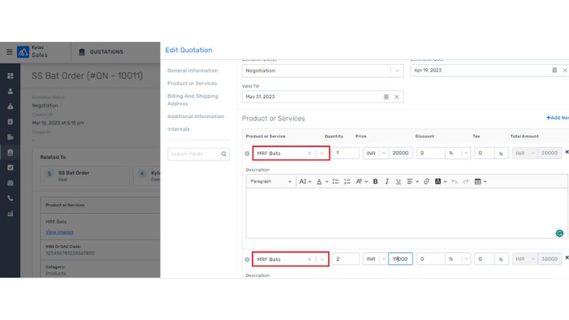Open the tasks checkmark icon in the sidebar
Image resolution: width=569 pixels, height=320 pixels.
click(x=10, y=168)
